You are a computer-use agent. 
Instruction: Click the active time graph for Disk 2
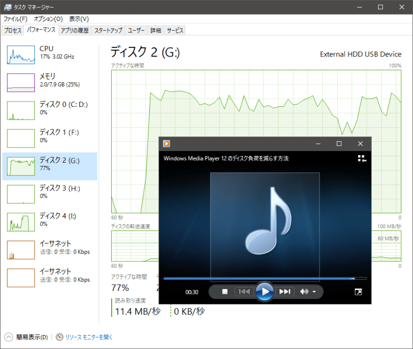coord(256,141)
